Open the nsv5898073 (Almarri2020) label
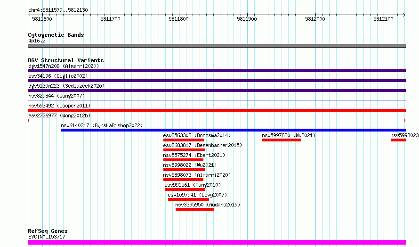 [x=197, y=175]
